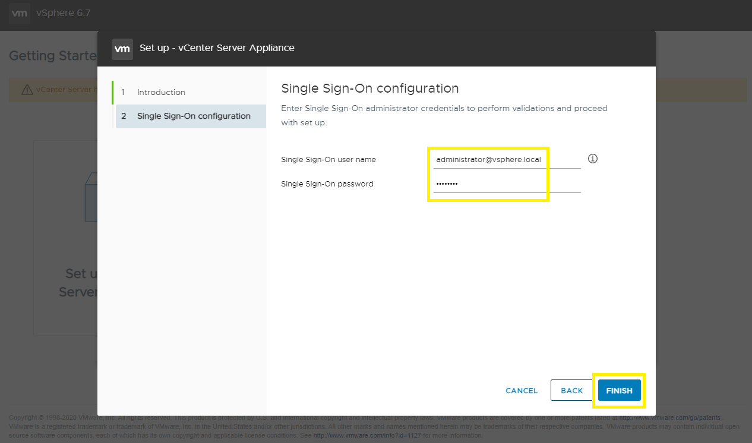Select the Introduction step in the wizard sidebar
Viewport: 752px width, 443px height.
pyautogui.click(x=160, y=92)
